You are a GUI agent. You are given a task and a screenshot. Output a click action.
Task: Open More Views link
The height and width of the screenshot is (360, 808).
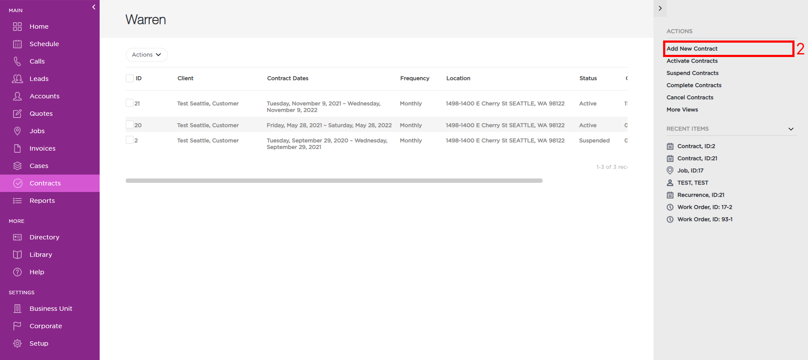click(682, 110)
